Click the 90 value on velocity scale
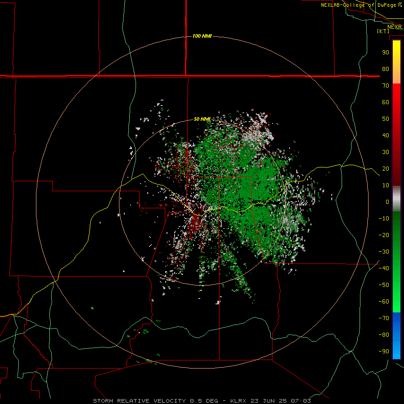Viewport: 404px width, 404px height. [x=386, y=53]
